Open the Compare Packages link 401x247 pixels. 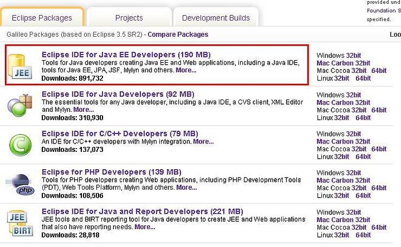click(178, 34)
